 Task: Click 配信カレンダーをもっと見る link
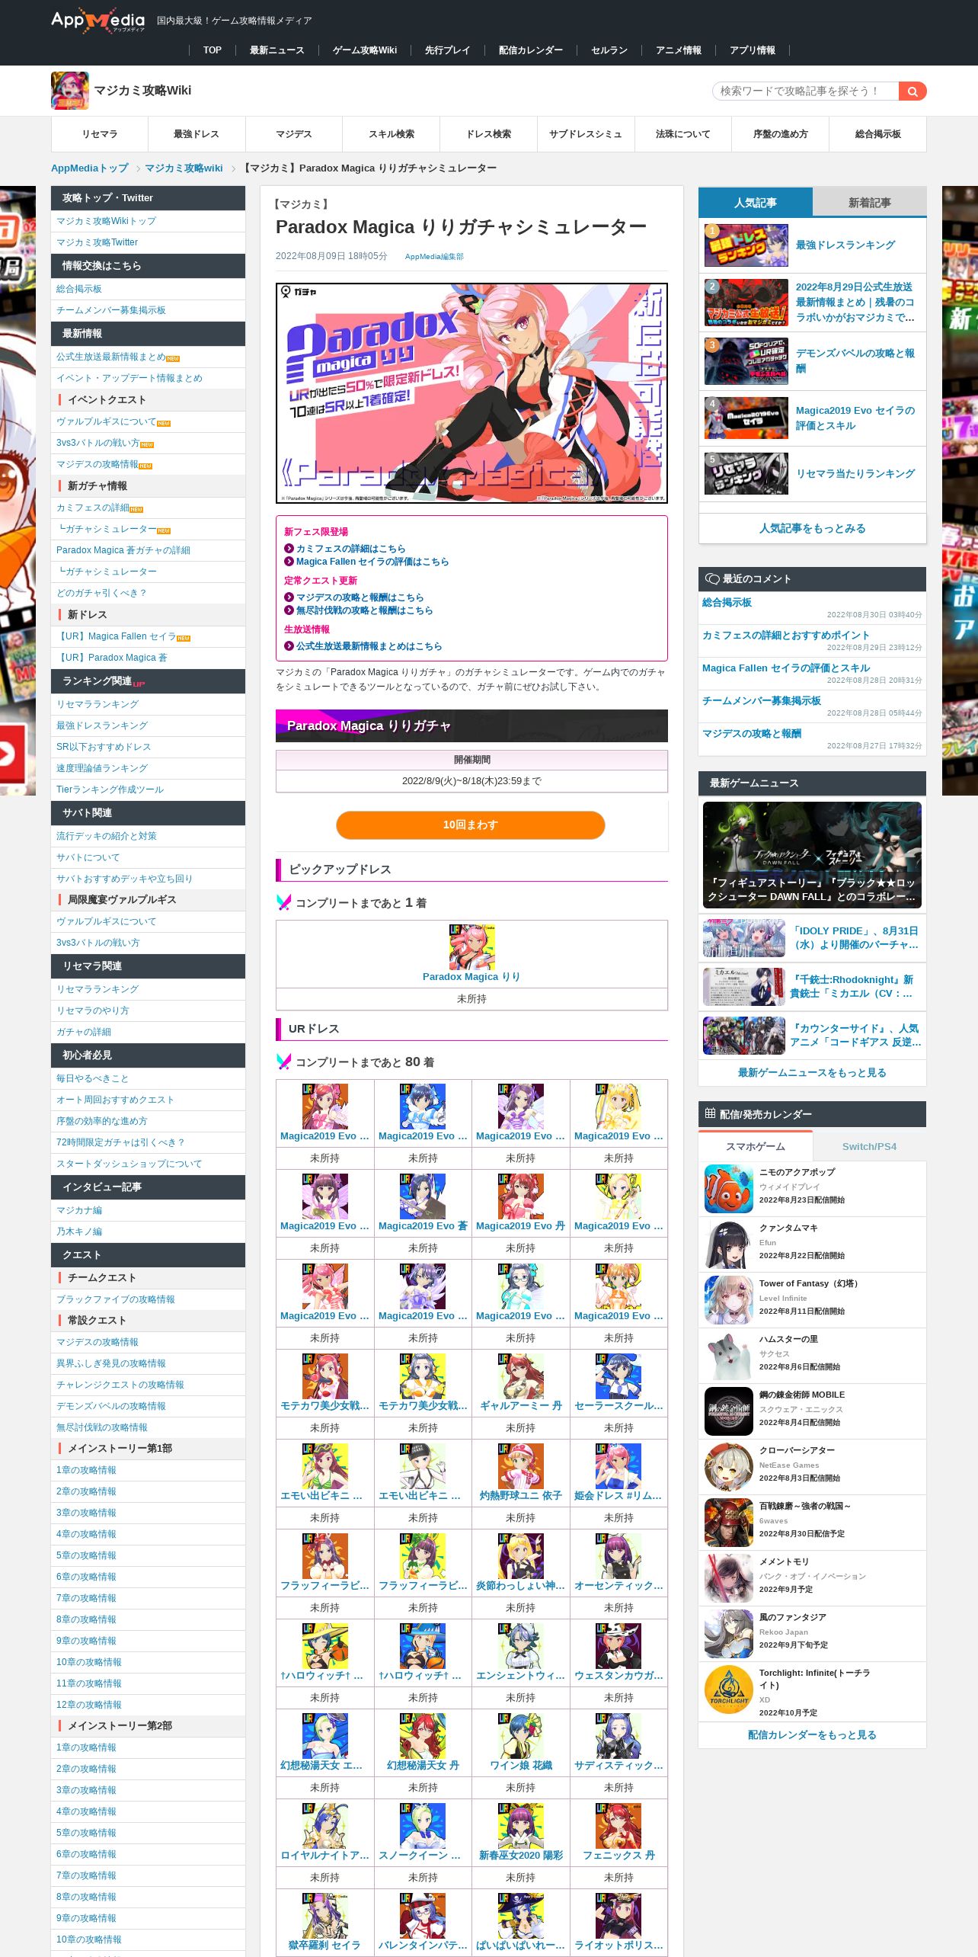812,1734
